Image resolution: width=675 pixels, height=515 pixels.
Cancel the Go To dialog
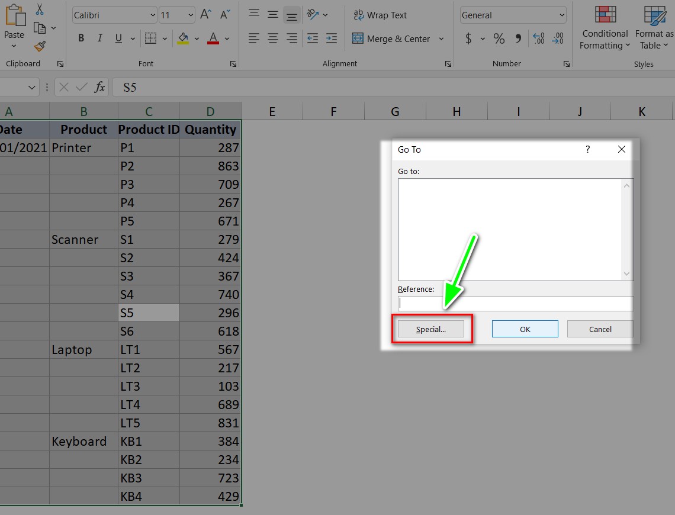pyautogui.click(x=600, y=329)
